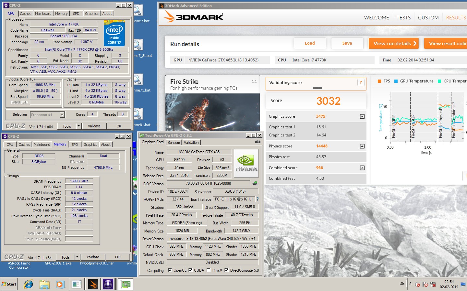Select the prime71.bat desktop icon
This screenshot has width=467, height=291.
(139, 83)
